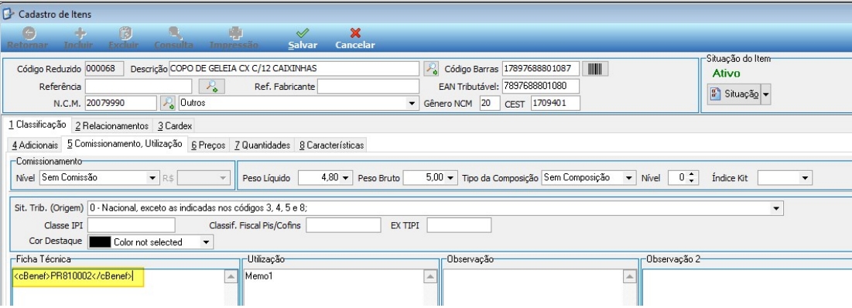This screenshot has width=852, height=308.
Task: Click the Classif. Fiscal Pis/Cofins field
Action: (x=344, y=225)
